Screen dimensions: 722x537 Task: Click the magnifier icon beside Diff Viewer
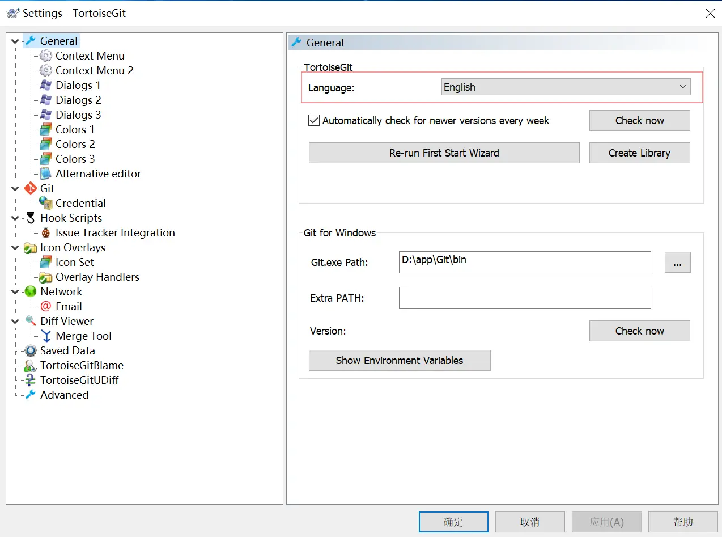pos(30,321)
